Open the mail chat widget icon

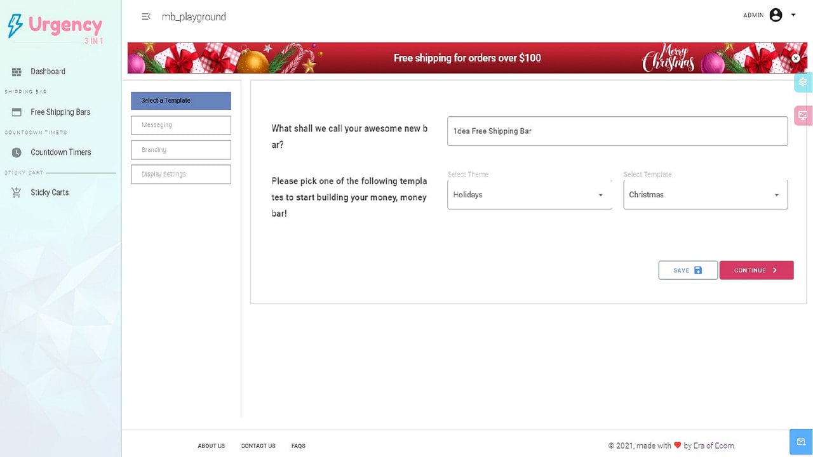point(801,442)
